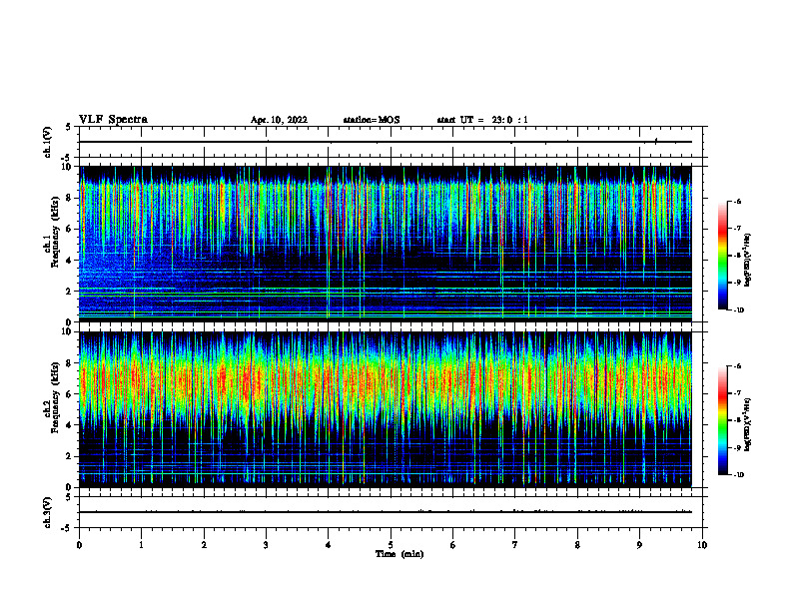
Task: Click time tick label "3" on time axis
Action: point(266,545)
